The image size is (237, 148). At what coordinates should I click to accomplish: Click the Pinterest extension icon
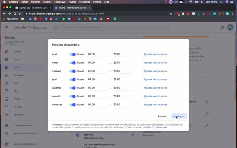coord(188,14)
